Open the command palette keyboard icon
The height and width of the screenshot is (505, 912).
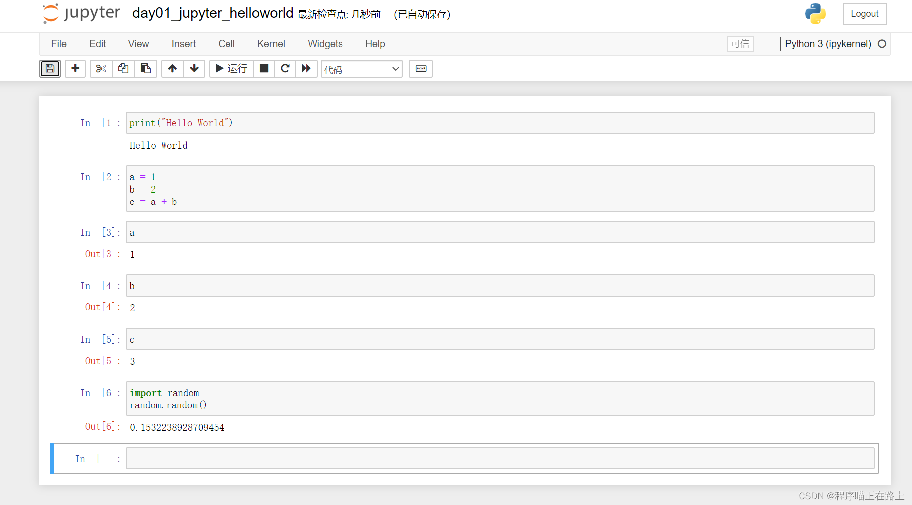pos(421,69)
